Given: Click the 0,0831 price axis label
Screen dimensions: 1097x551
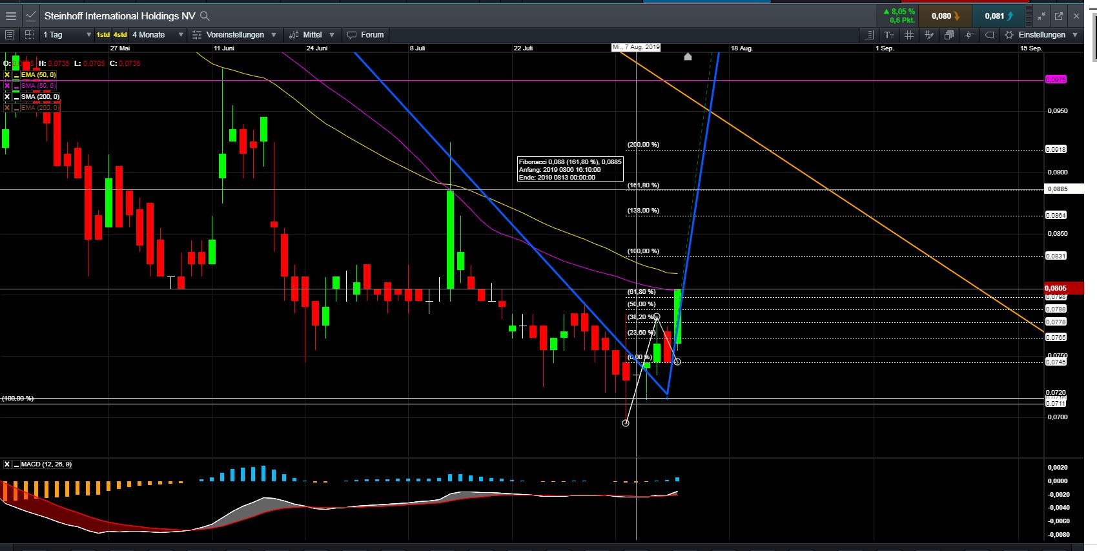Looking at the screenshot, I should pyautogui.click(x=1056, y=256).
